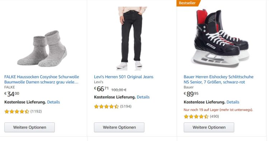Open delivery Details link for FALKE socks
The width and height of the screenshot is (269, 141).
[53, 102]
